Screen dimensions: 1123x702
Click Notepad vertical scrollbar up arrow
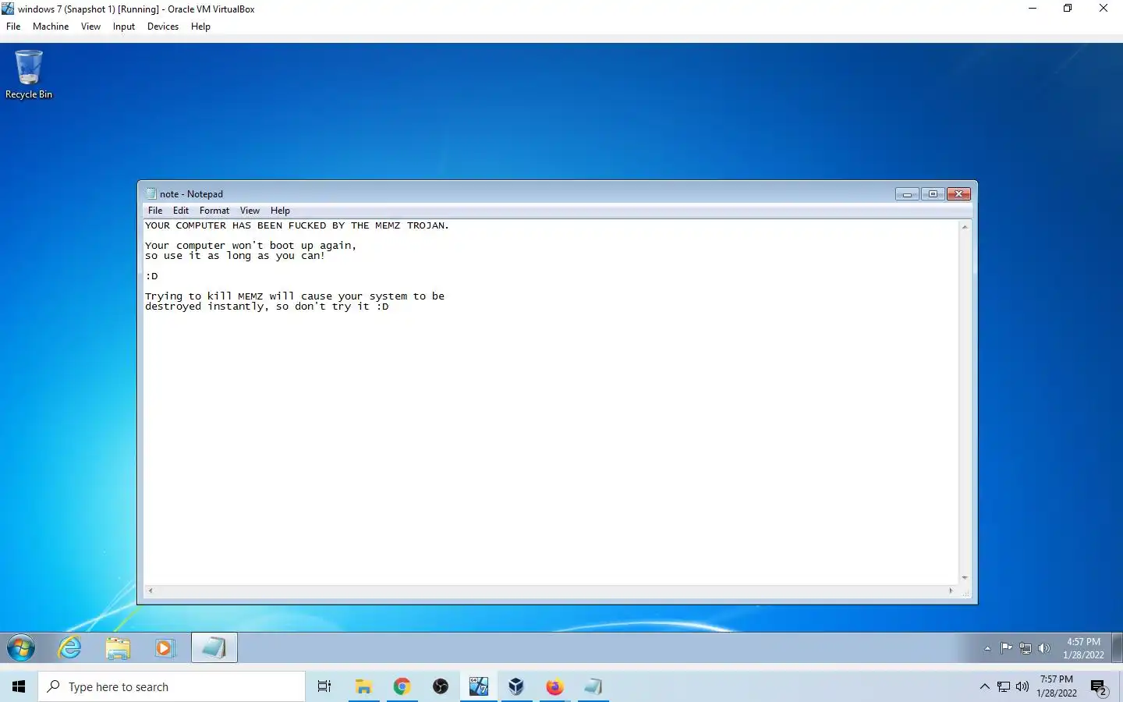(x=965, y=227)
